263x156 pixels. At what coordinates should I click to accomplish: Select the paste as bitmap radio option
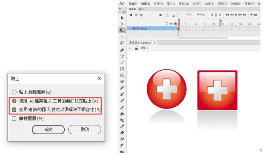click(14, 92)
